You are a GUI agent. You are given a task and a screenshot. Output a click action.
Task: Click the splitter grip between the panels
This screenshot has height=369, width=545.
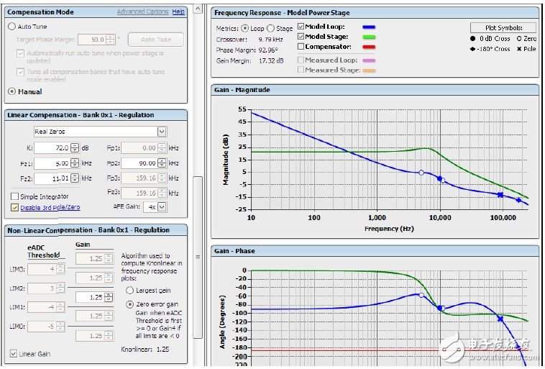point(198,256)
